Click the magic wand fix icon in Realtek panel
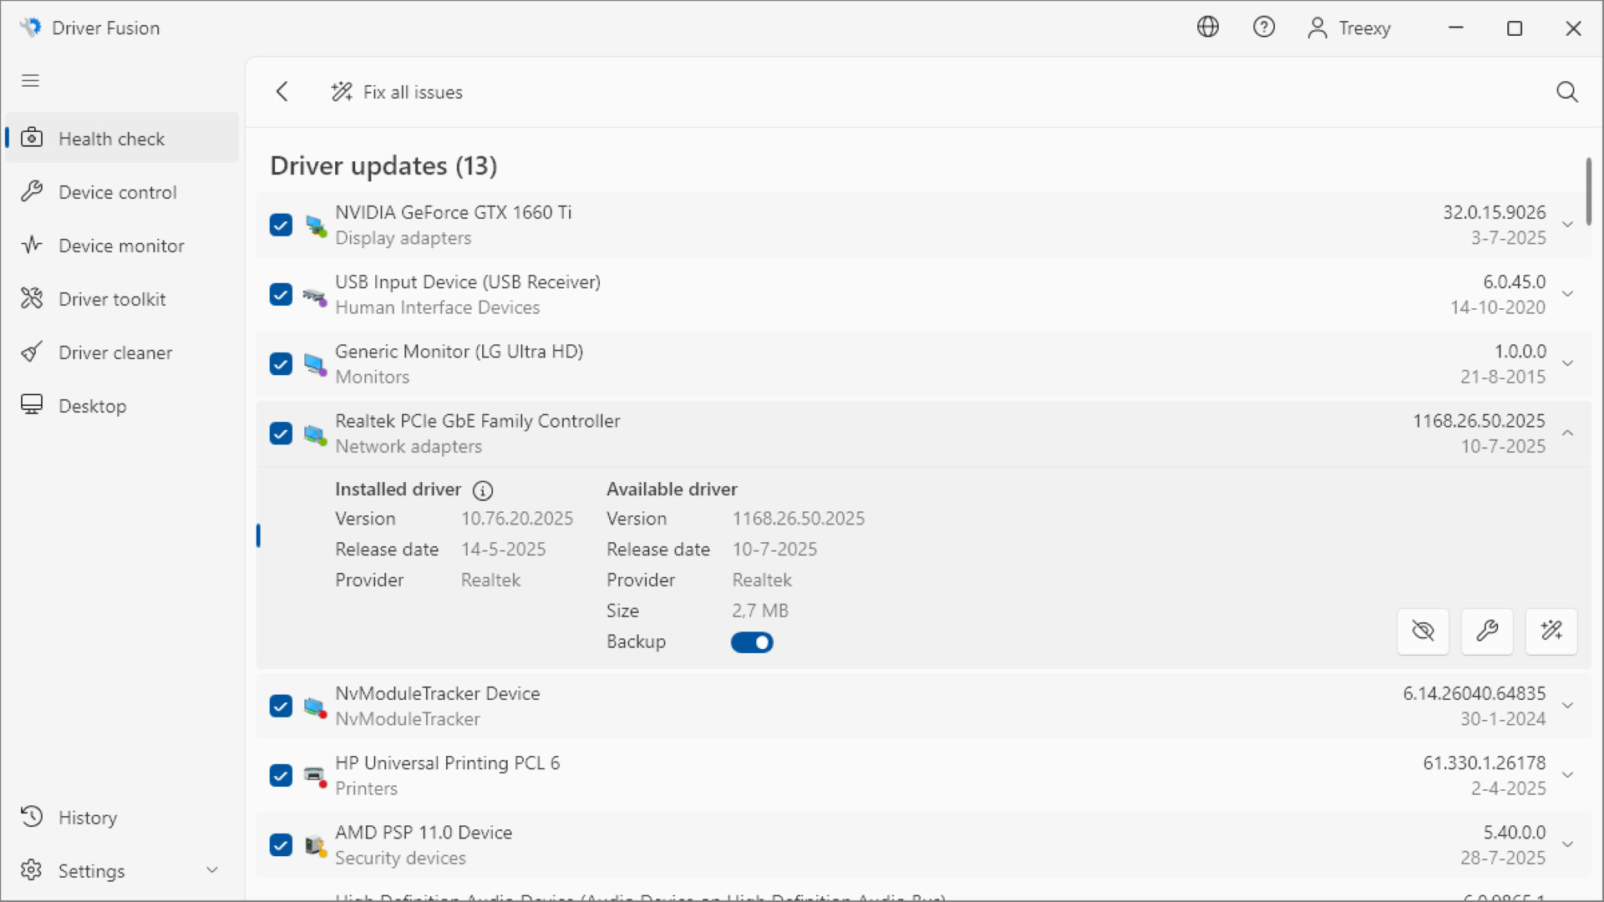 click(x=1551, y=631)
